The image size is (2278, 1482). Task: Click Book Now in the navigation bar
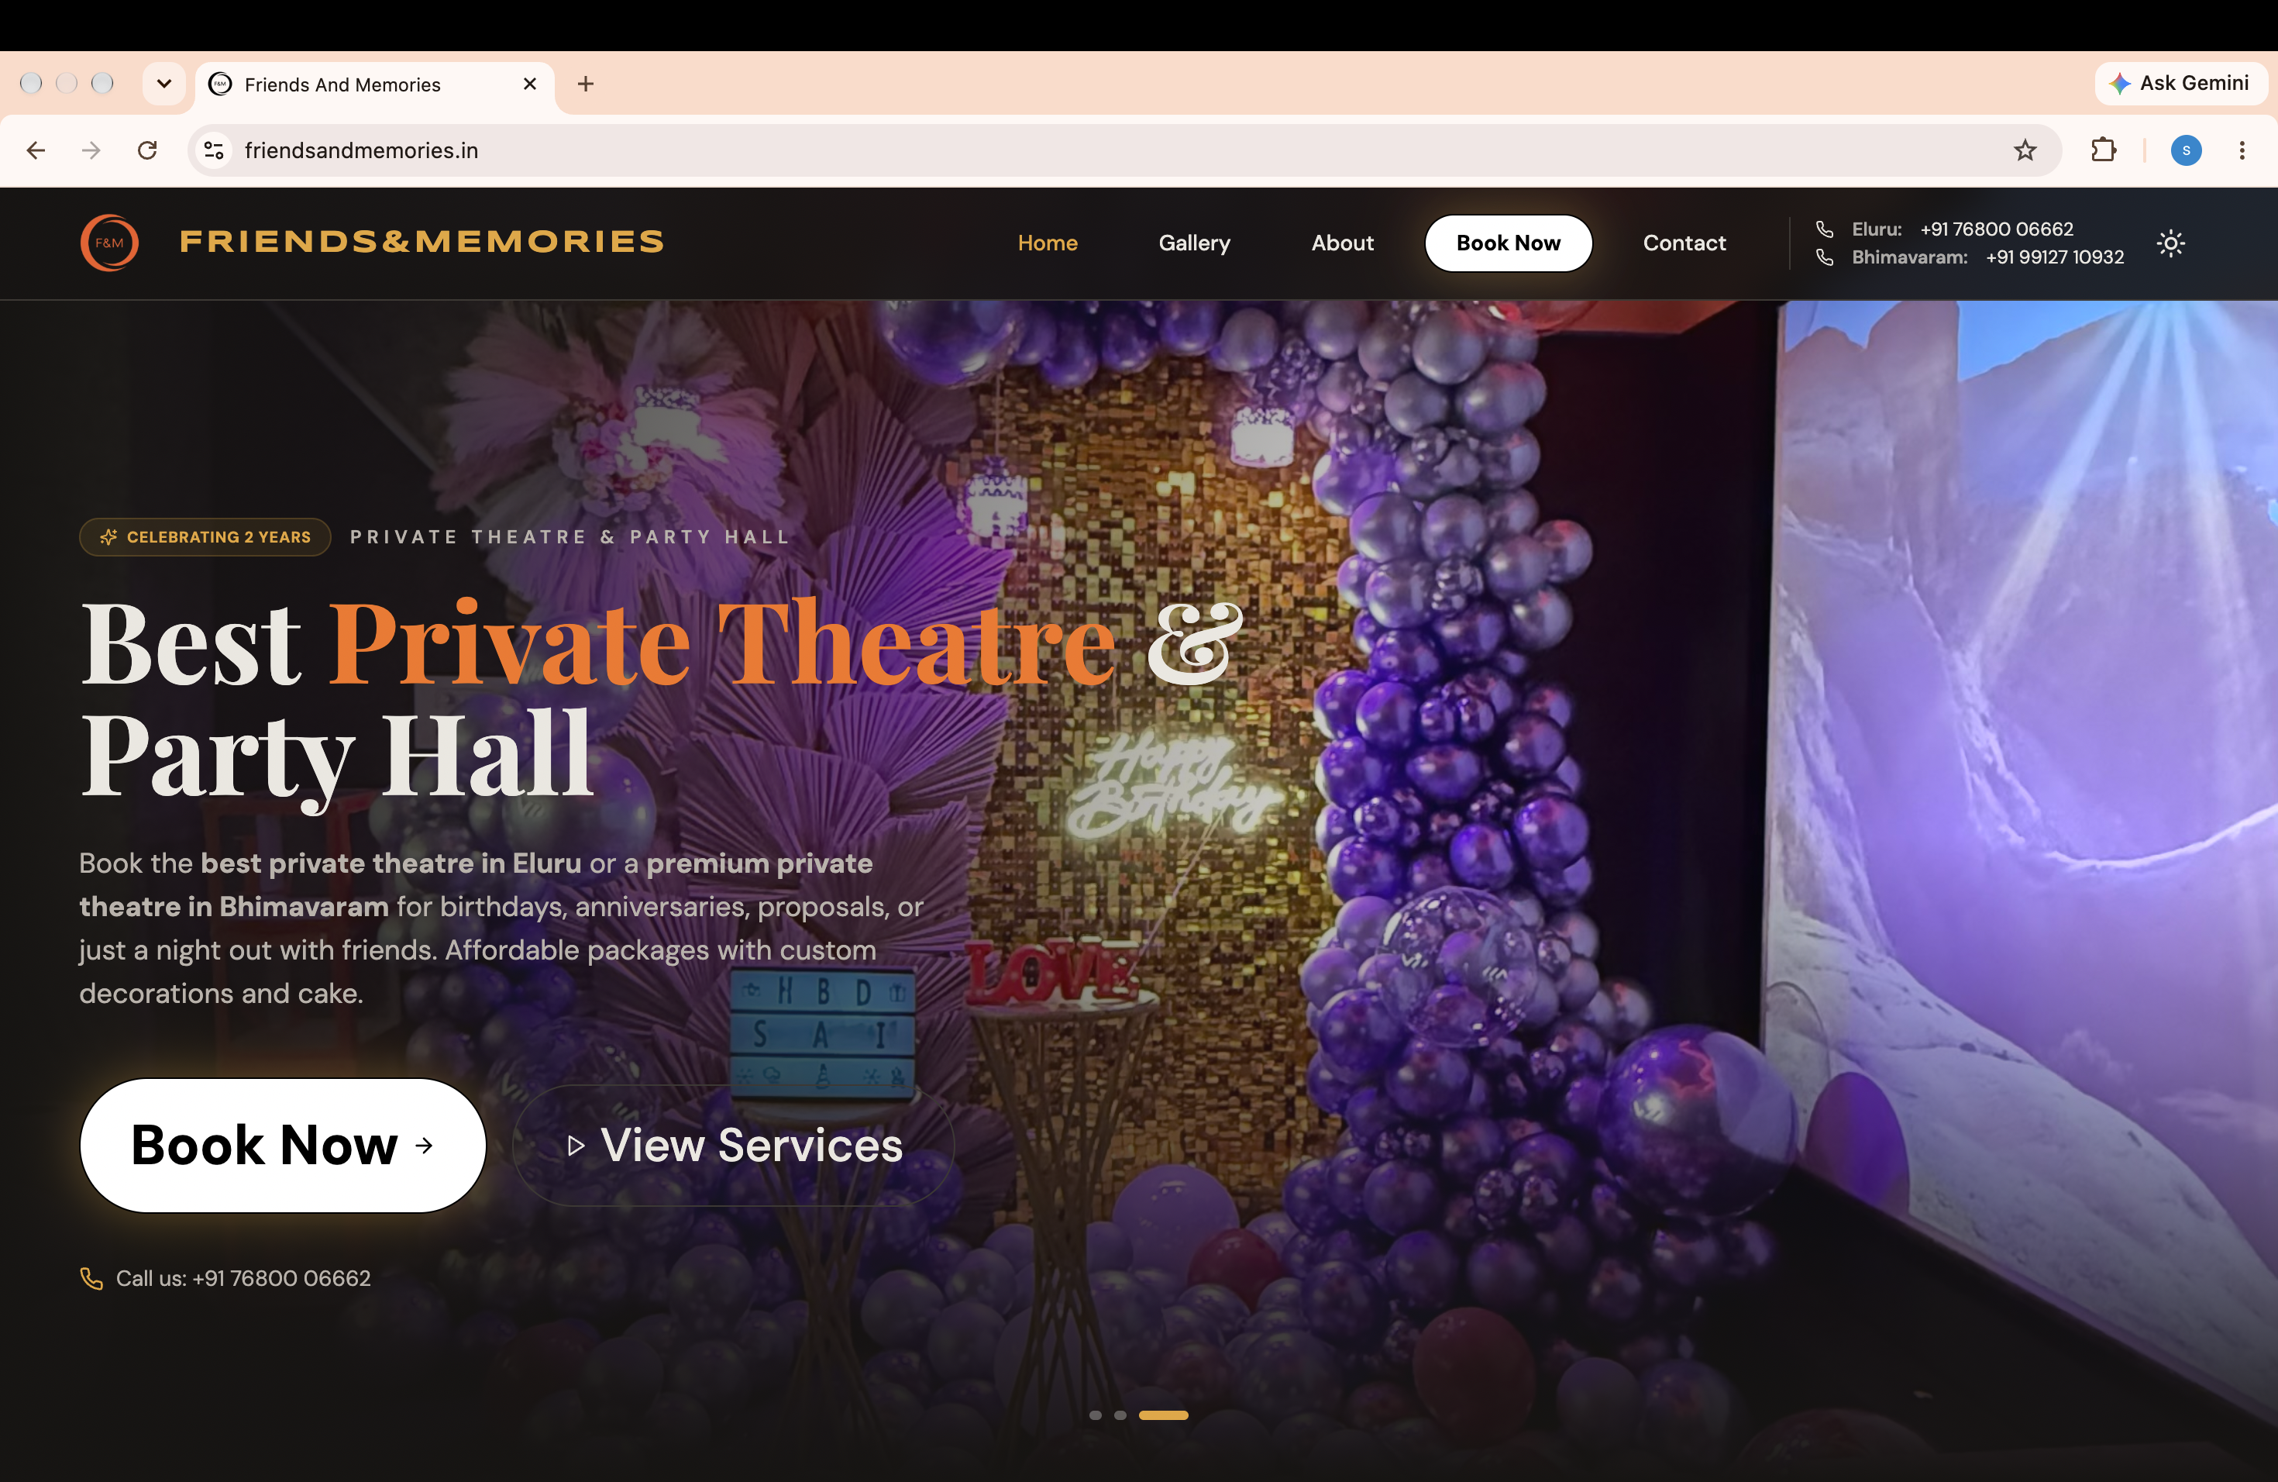point(1509,243)
